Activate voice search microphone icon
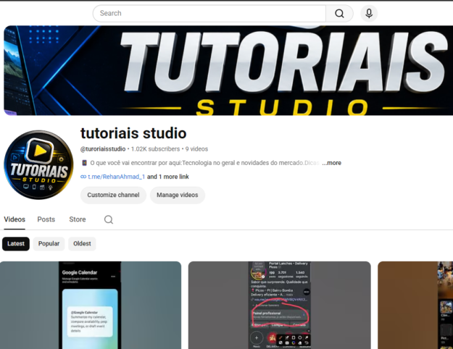 pos(369,14)
